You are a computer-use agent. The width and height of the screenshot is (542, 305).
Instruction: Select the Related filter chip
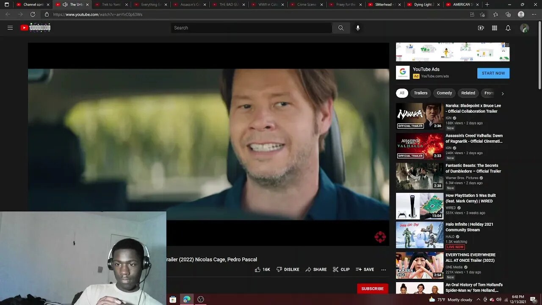click(468, 93)
